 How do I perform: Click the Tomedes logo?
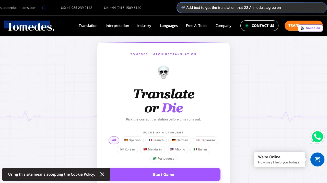click(x=29, y=26)
